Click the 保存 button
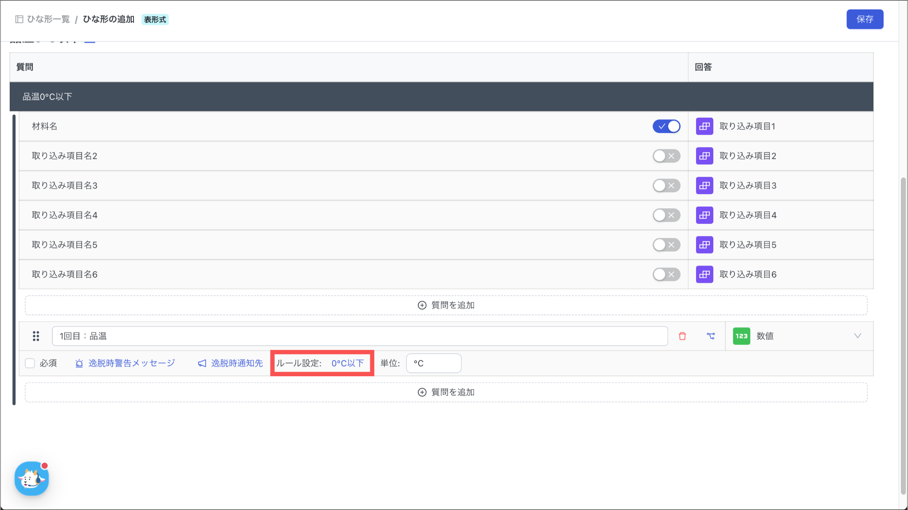This screenshot has width=908, height=510. [x=865, y=19]
